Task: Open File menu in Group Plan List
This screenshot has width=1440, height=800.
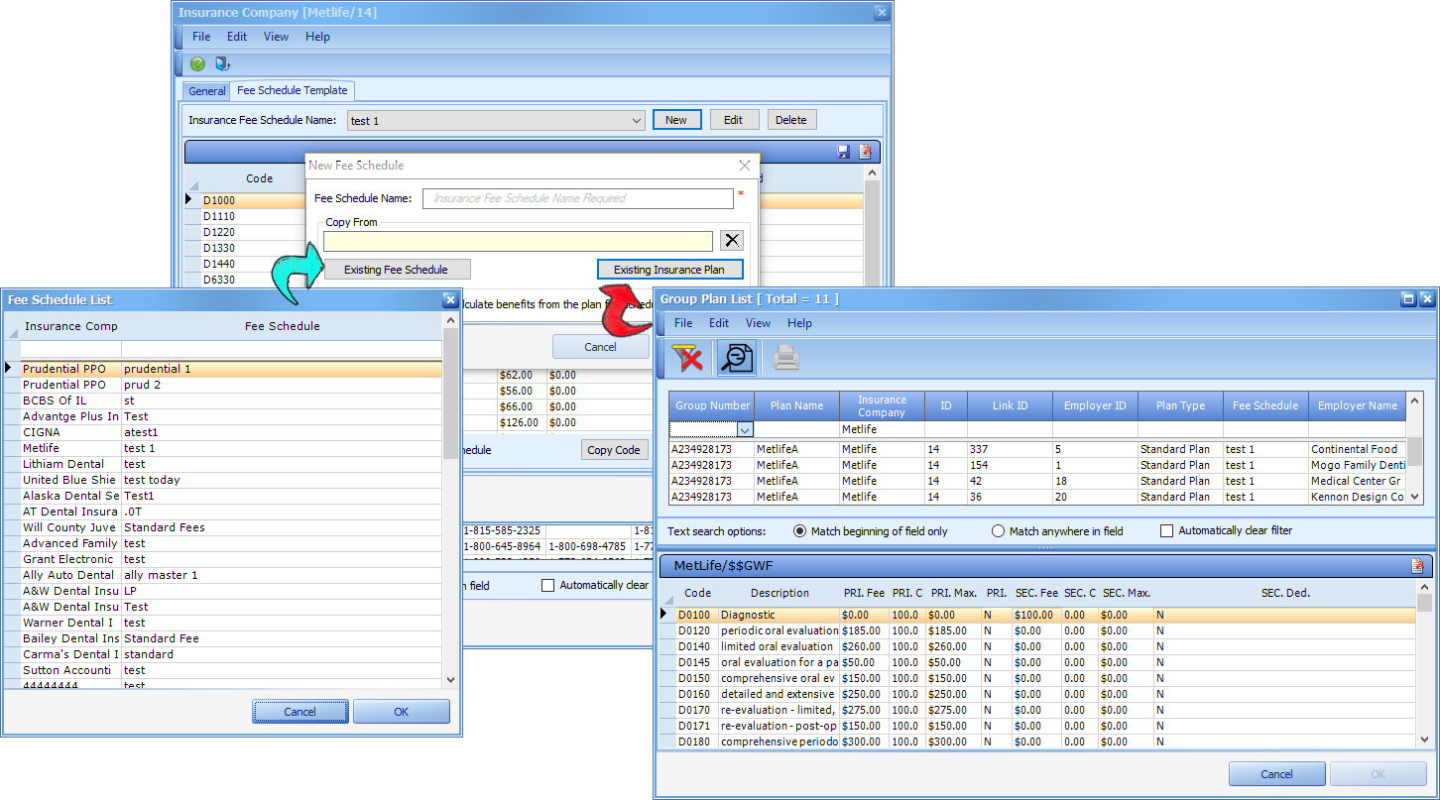Action: (683, 323)
